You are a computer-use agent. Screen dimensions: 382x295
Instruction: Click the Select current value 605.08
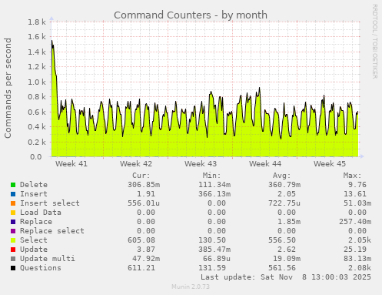point(141,240)
